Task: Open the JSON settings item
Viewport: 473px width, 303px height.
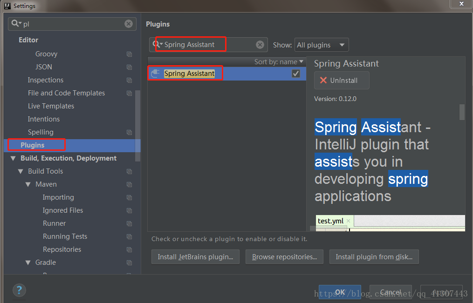Action: [x=44, y=67]
